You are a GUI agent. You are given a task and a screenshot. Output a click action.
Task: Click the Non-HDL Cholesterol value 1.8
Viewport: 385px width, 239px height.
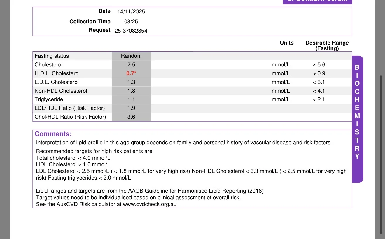pyautogui.click(x=131, y=91)
